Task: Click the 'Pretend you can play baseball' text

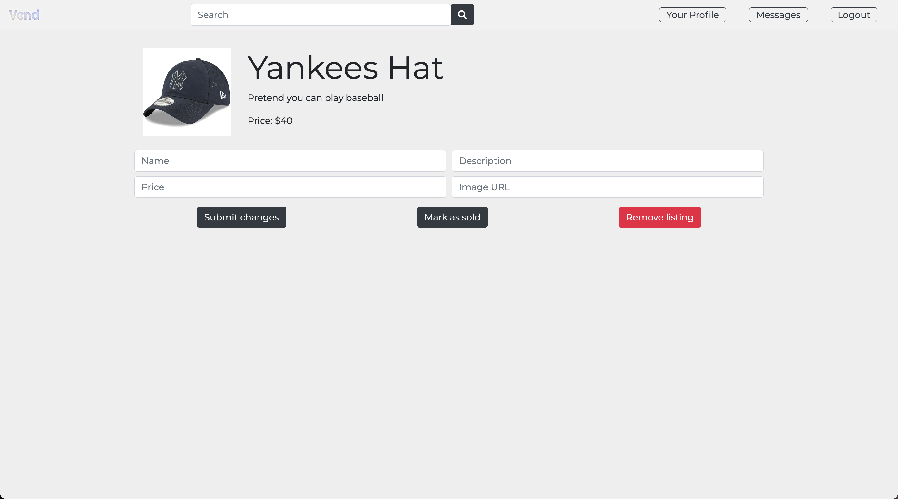Action: click(315, 98)
